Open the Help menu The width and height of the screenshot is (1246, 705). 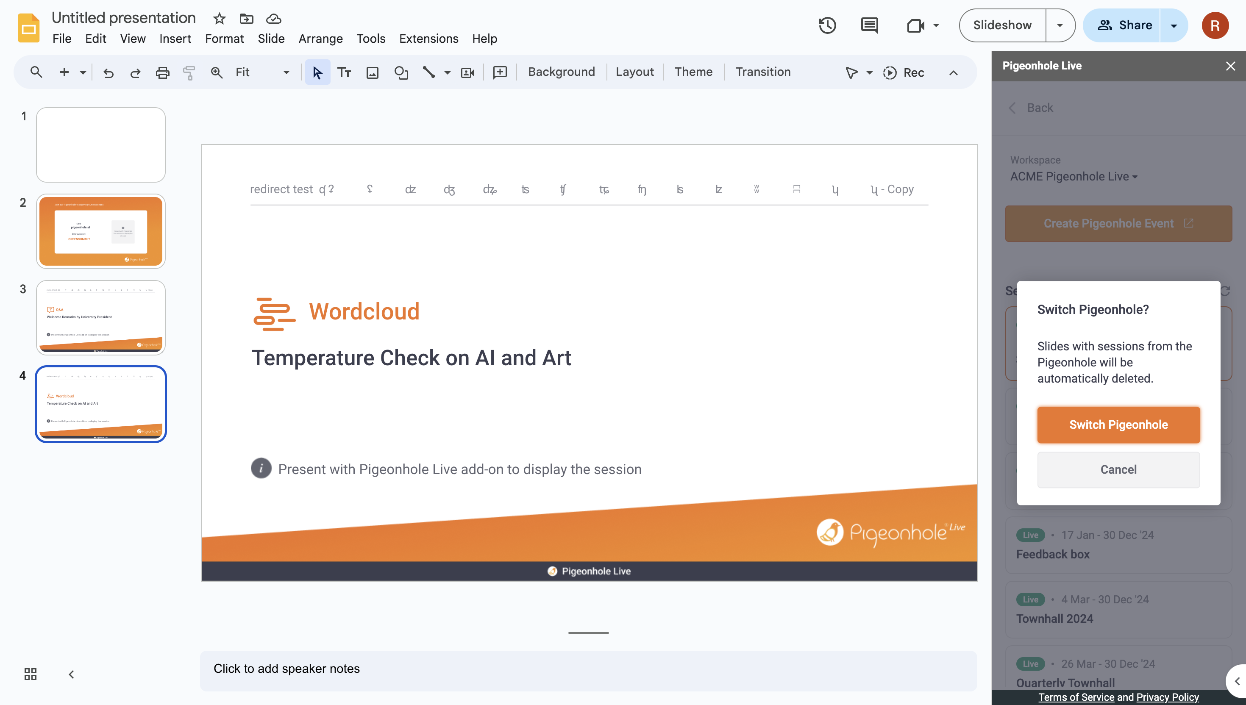[484, 39]
